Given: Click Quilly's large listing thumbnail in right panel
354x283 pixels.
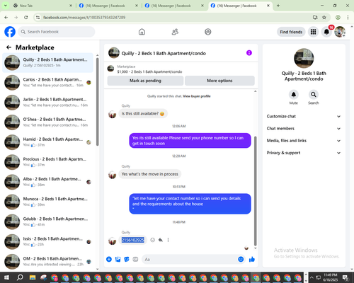Looking at the screenshot, I should (x=304, y=58).
